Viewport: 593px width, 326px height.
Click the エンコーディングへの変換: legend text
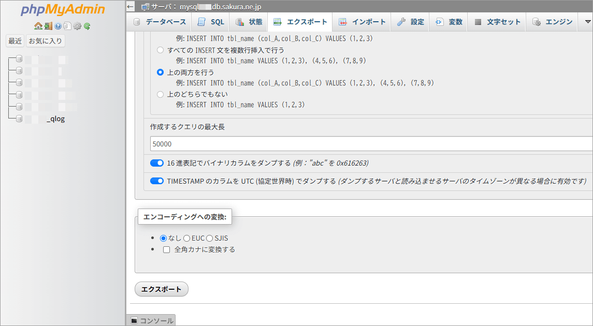[184, 217]
